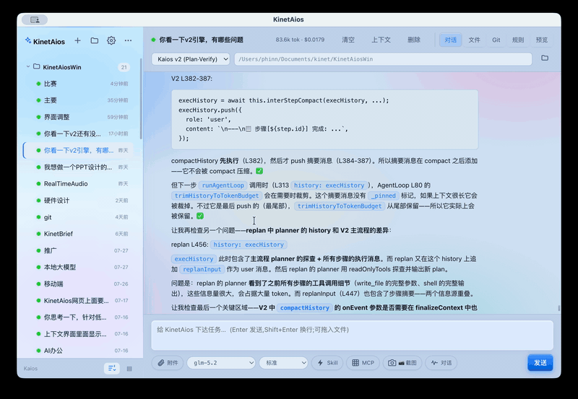Open the KinetBrief conversation
Image resolution: width=578 pixels, height=399 pixels.
(x=78, y=234)
